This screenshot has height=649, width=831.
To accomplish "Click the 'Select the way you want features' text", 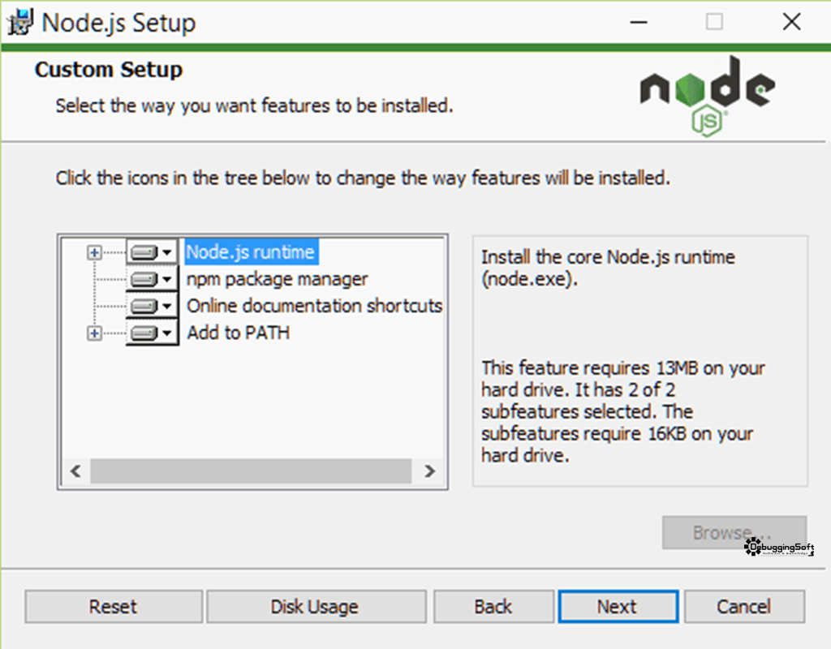I will pos(254,106).
